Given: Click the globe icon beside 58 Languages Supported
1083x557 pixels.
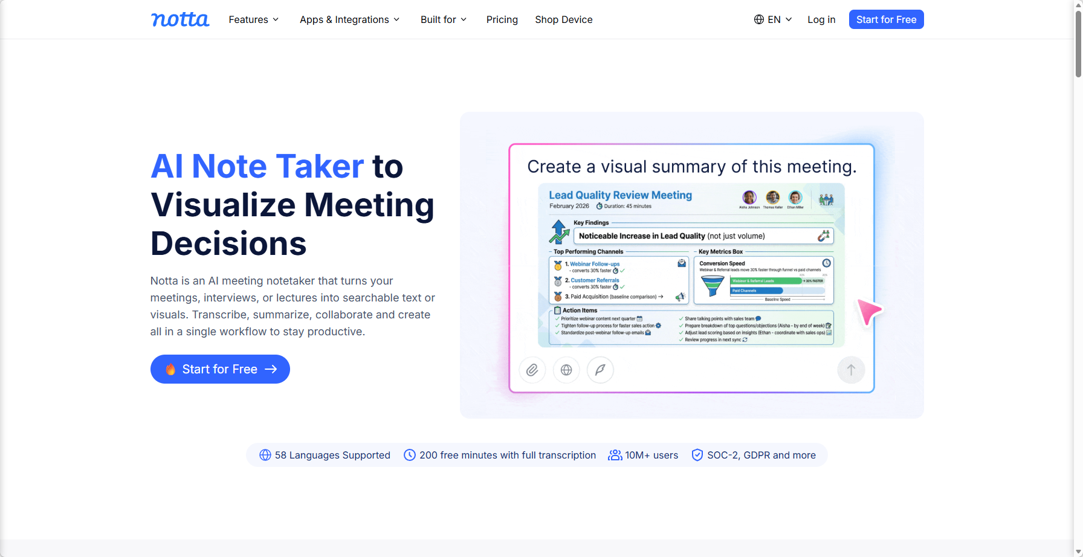Looking at the screenshot, I should click(265, 455).
